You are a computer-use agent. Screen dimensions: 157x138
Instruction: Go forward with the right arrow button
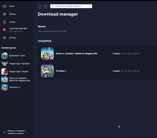pos(46,6)
